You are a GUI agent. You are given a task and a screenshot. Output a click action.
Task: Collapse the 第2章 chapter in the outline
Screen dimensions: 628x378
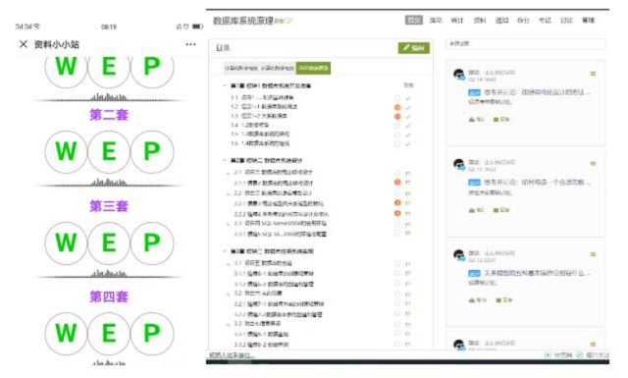click(x=225, y=160)
